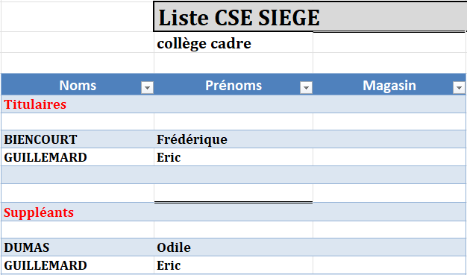
Task: Click the Noms header cell
Action: click(x=78, y=84)
